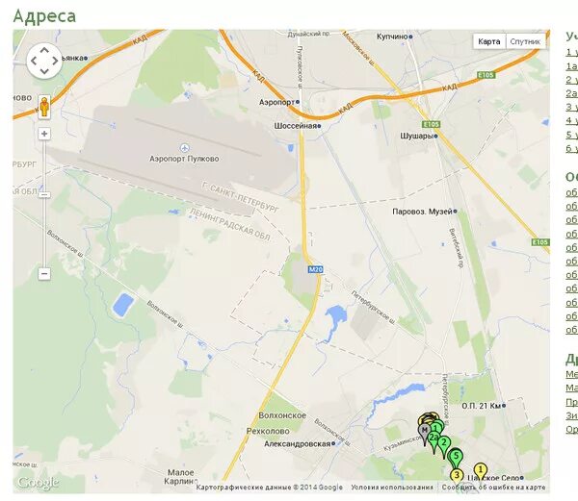Zoom in with the plus button

[x=44, y=134]
